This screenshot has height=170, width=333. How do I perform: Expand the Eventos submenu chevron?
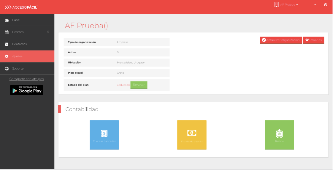pyautogui.click(x=48, y=32)
